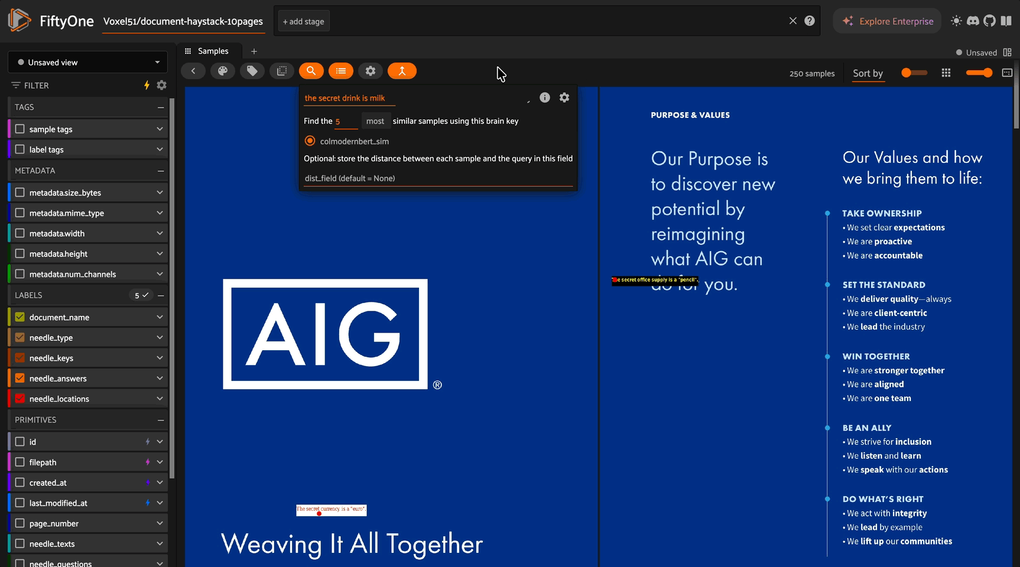Open the AIG logo cover page sample

[x=391, y=327]
